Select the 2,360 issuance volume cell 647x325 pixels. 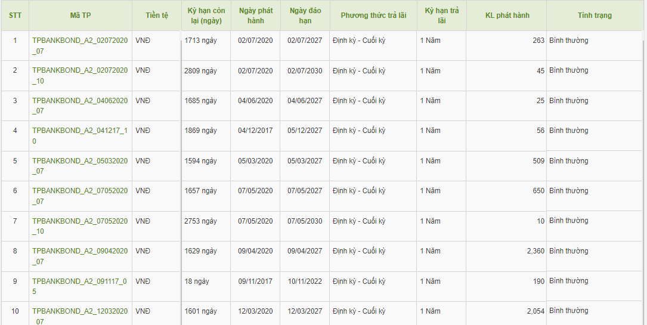535,251
